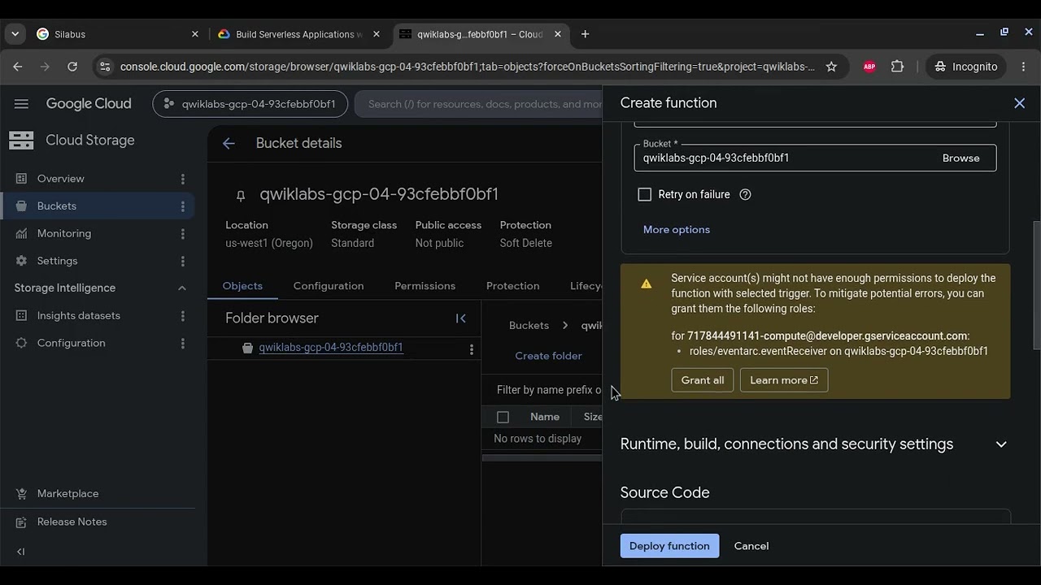This screenshot has width=1041, height=585.
Task: Click the ABP extension icon
Action: tap(869, 67)
